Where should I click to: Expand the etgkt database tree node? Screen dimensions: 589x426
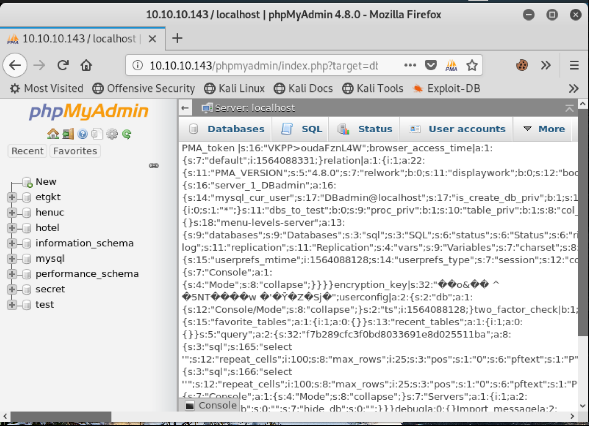click(x=12, y=197)
